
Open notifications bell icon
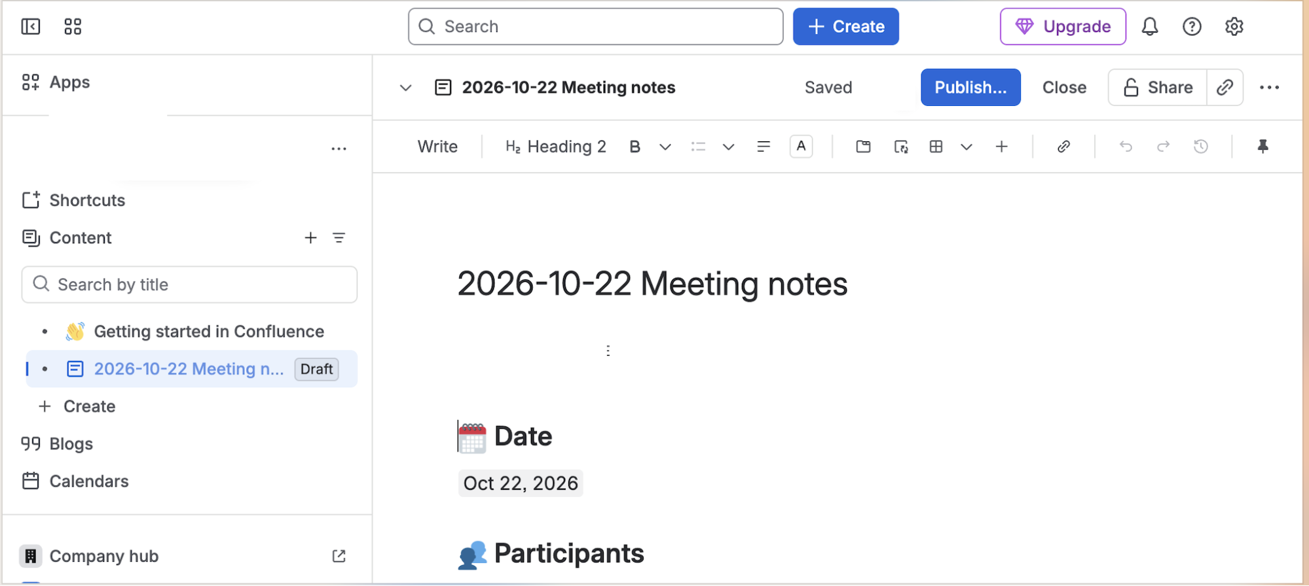pos(1150,27)
